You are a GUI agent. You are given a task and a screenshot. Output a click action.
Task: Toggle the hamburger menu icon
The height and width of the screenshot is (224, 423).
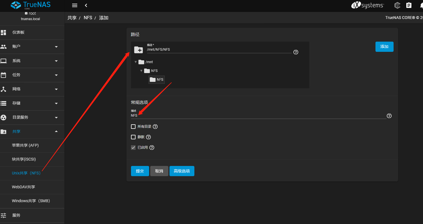point(75,5)
